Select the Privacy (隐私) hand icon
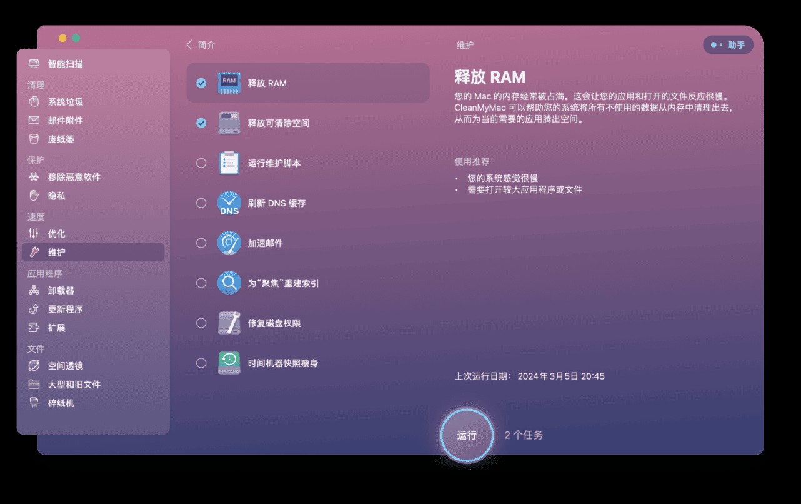This screenshot has height=504, width=801. point(34,196)
